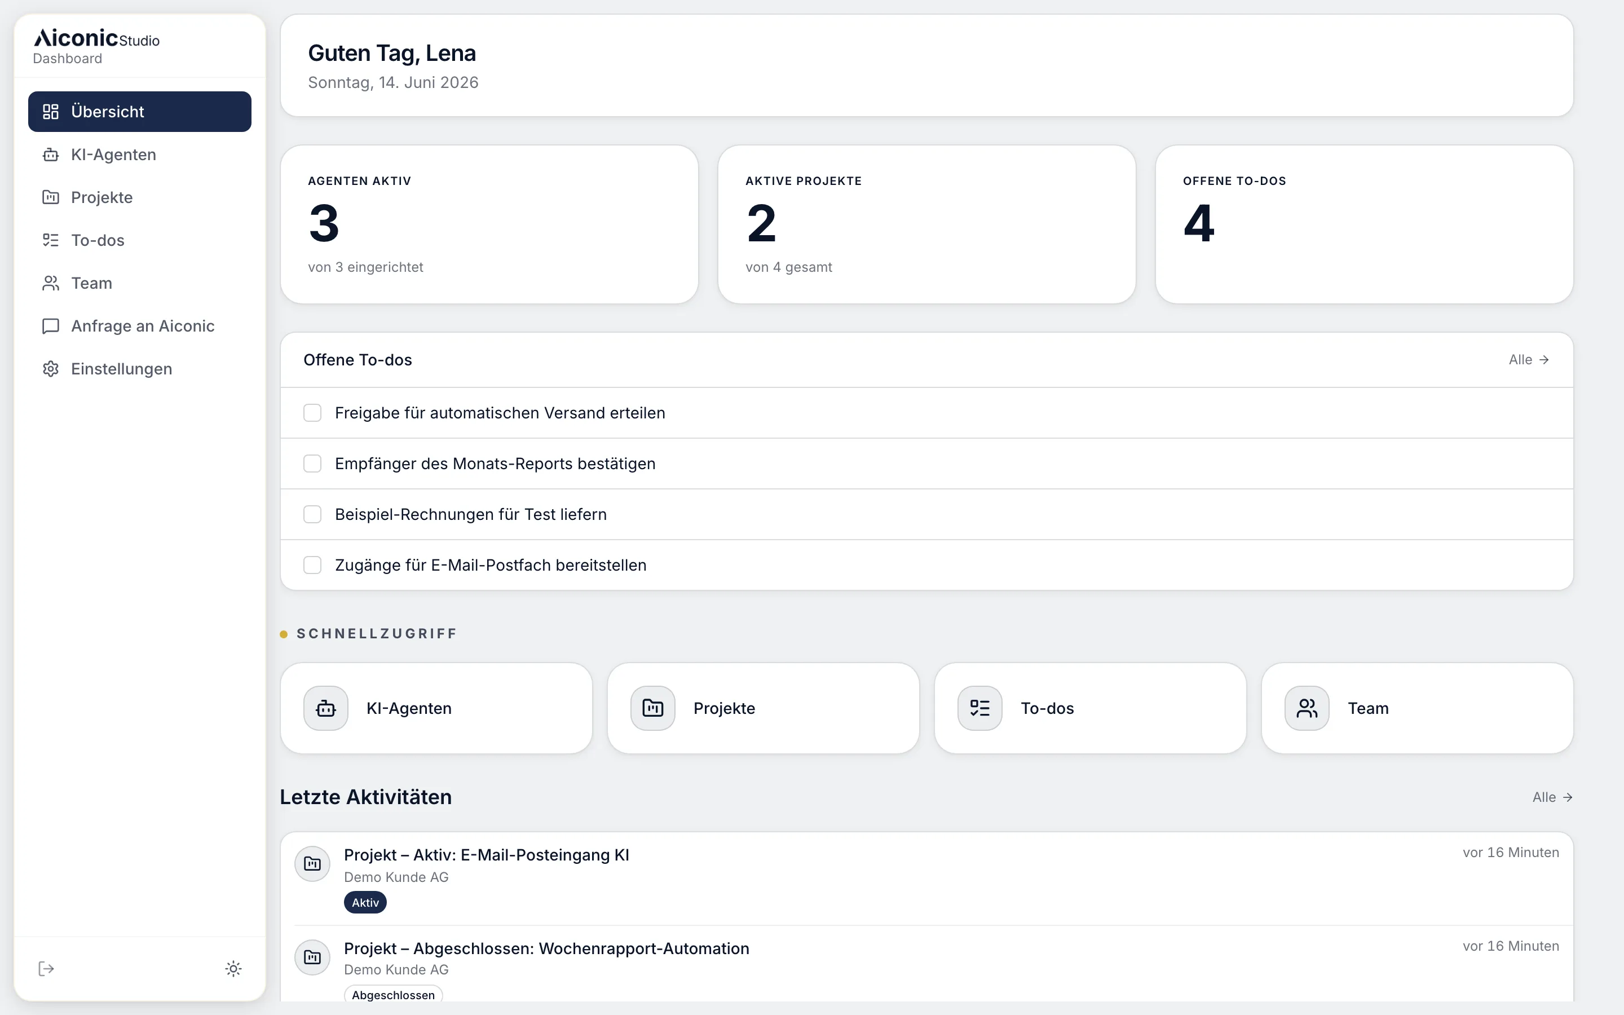Click the Aktive Projekte stat card
This screenshot has height=1015, width=1624.
click(x=927, y=224)
